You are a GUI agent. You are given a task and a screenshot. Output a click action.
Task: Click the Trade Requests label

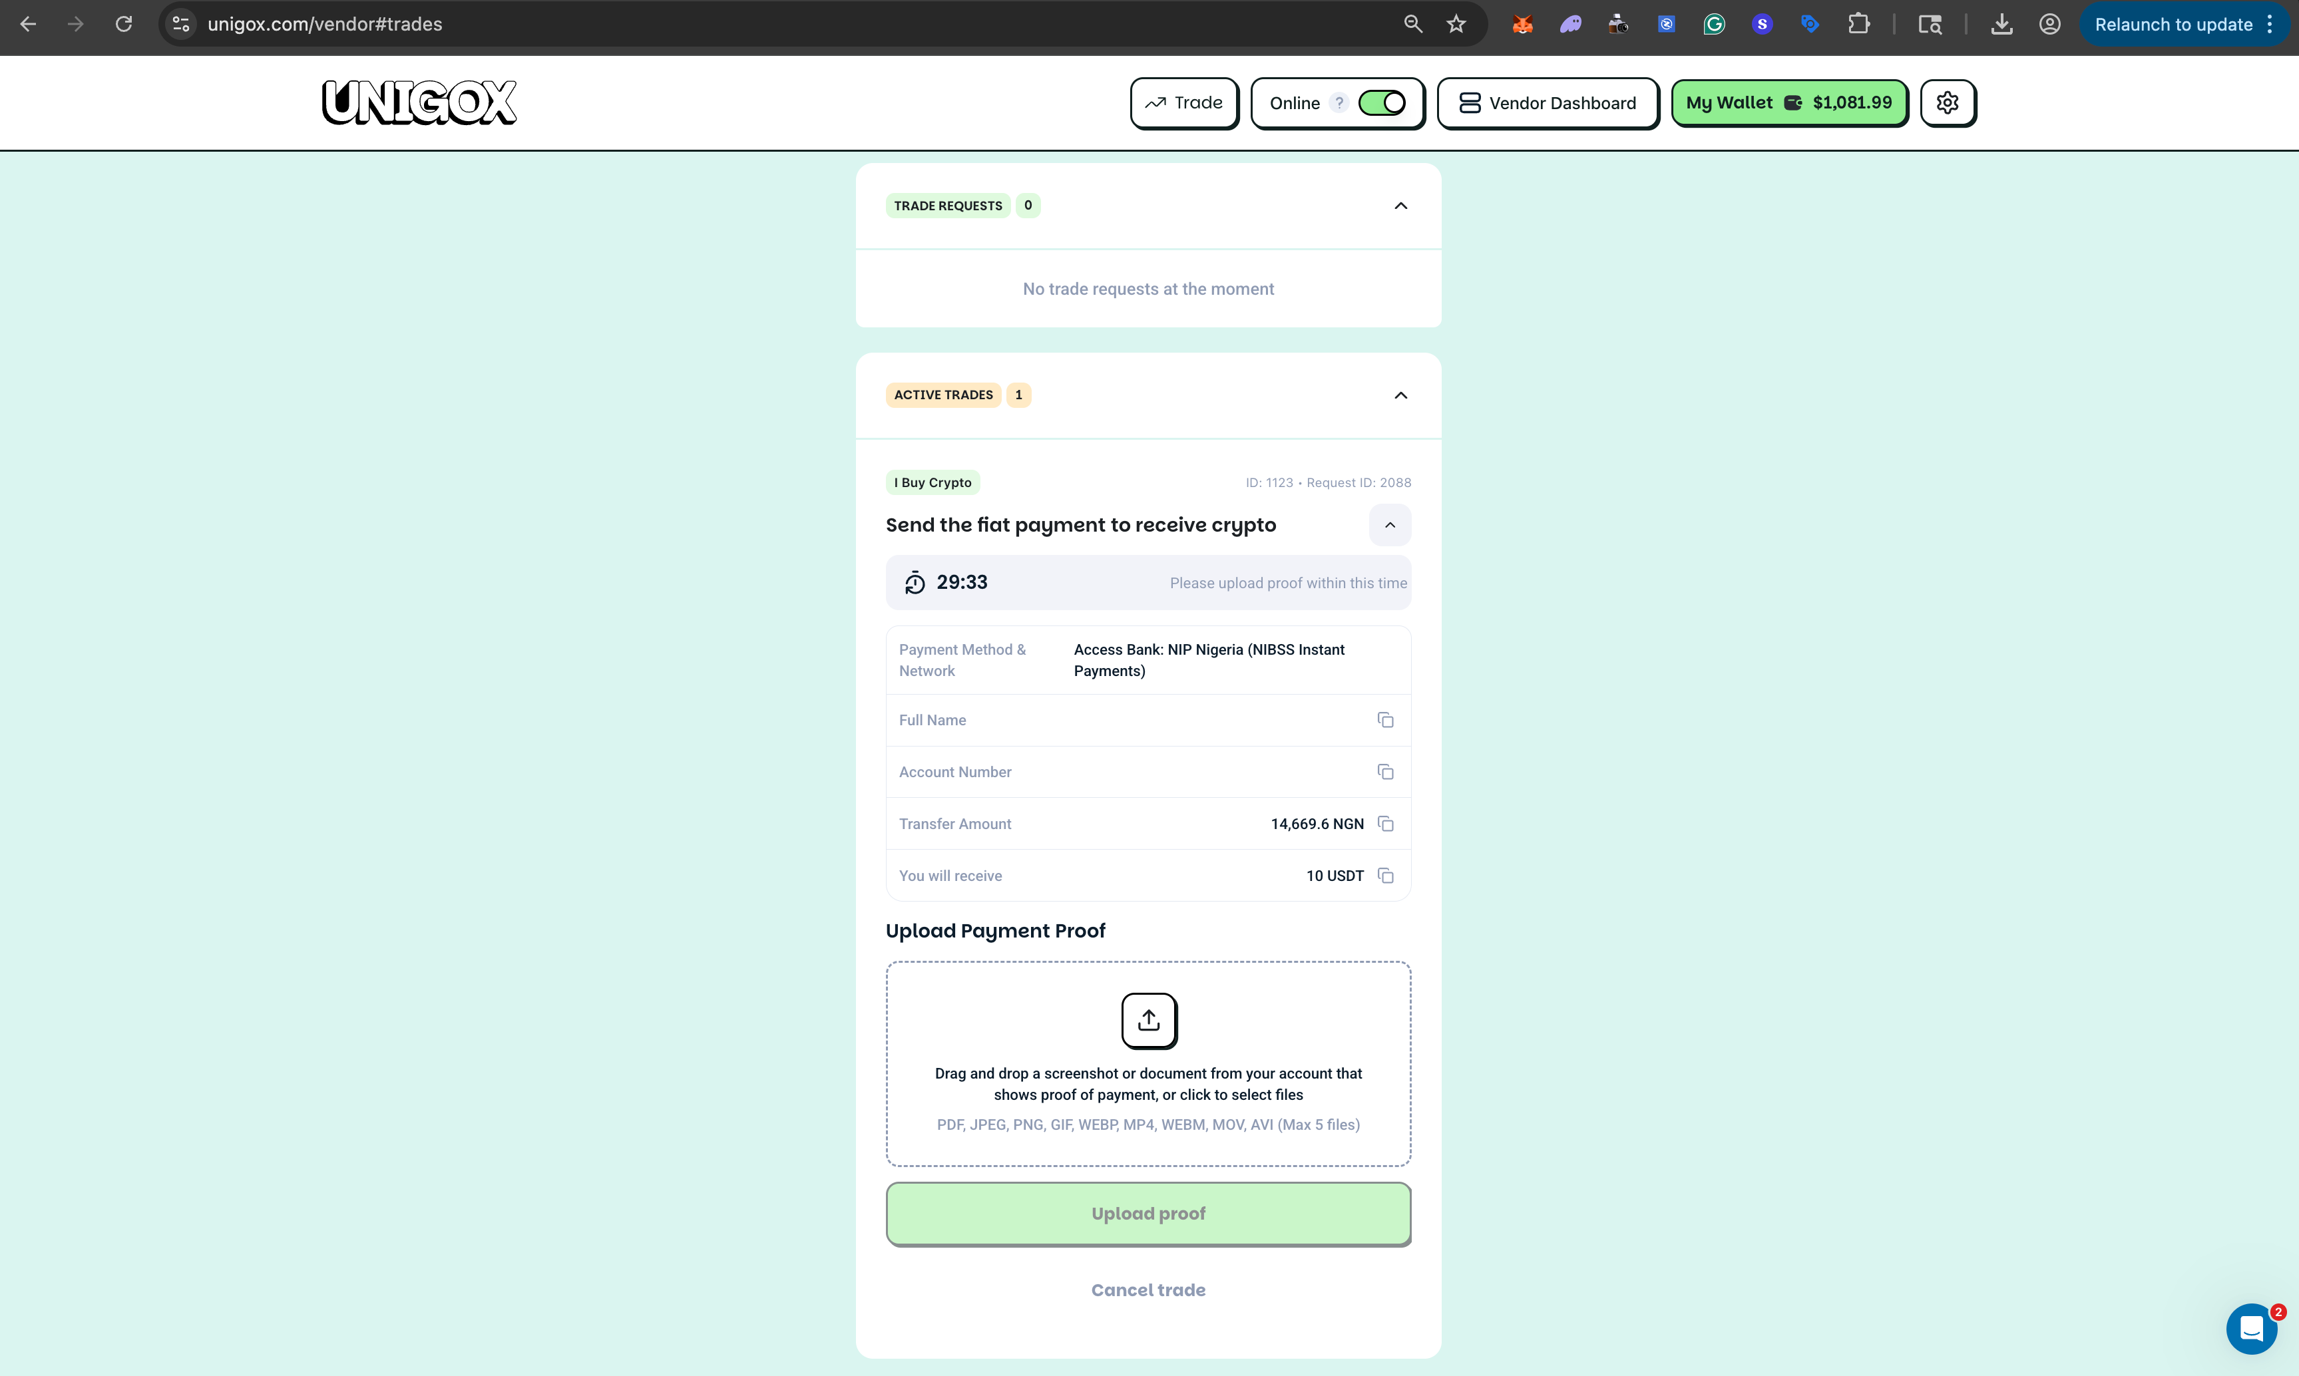948,206
